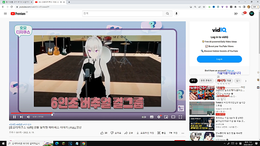260x146 pixels.
Task: Start voice search with microphone icon
Action: pyautogui.click(x=176, y=14)
